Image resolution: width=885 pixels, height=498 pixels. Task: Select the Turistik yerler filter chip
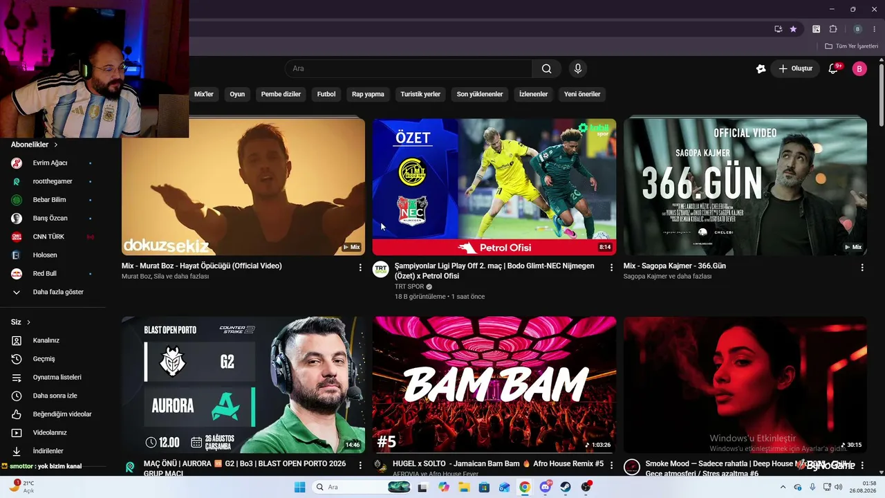point(420,94)
